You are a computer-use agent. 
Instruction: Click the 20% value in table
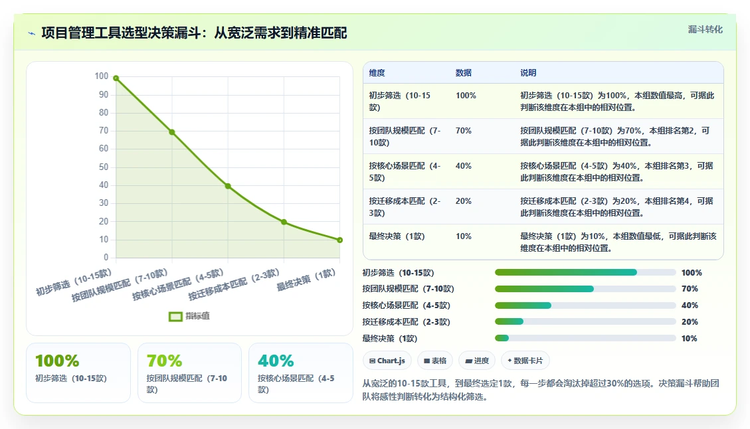click(x=464, y=201)
